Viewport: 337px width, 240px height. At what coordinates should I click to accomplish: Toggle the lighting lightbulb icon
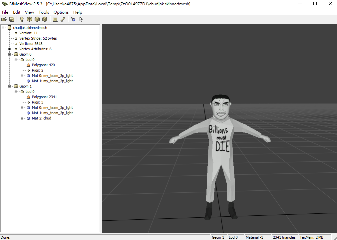click(x=22, y=19)
